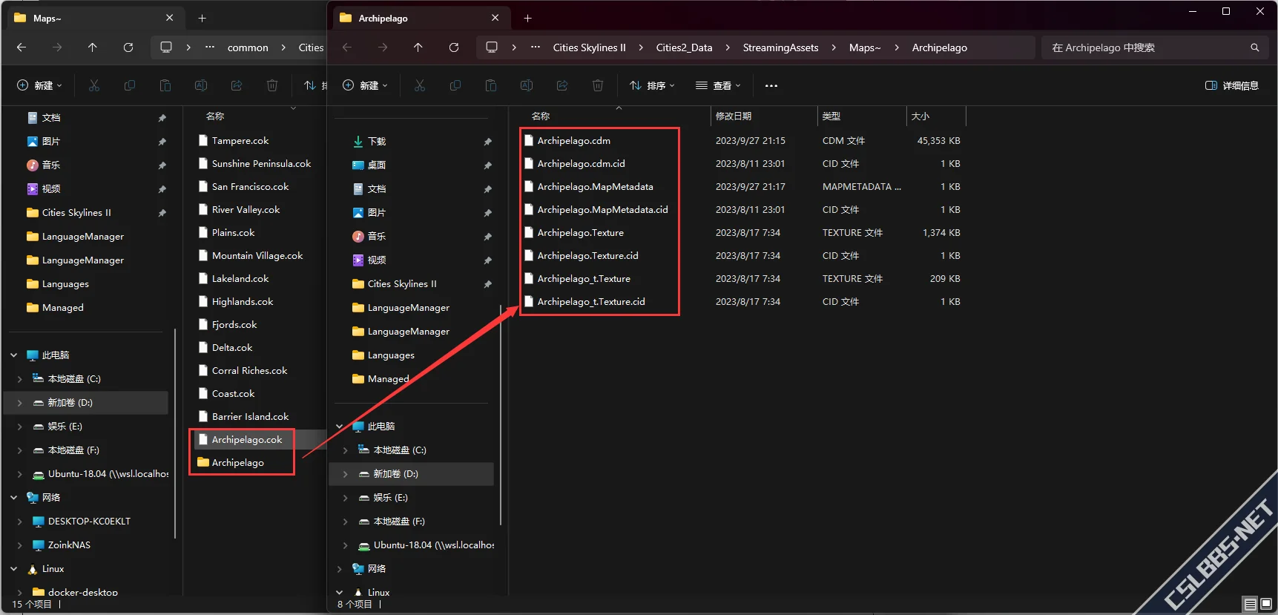Click Share icon in Archipelago window toolbar

click(x=562, y=86)
